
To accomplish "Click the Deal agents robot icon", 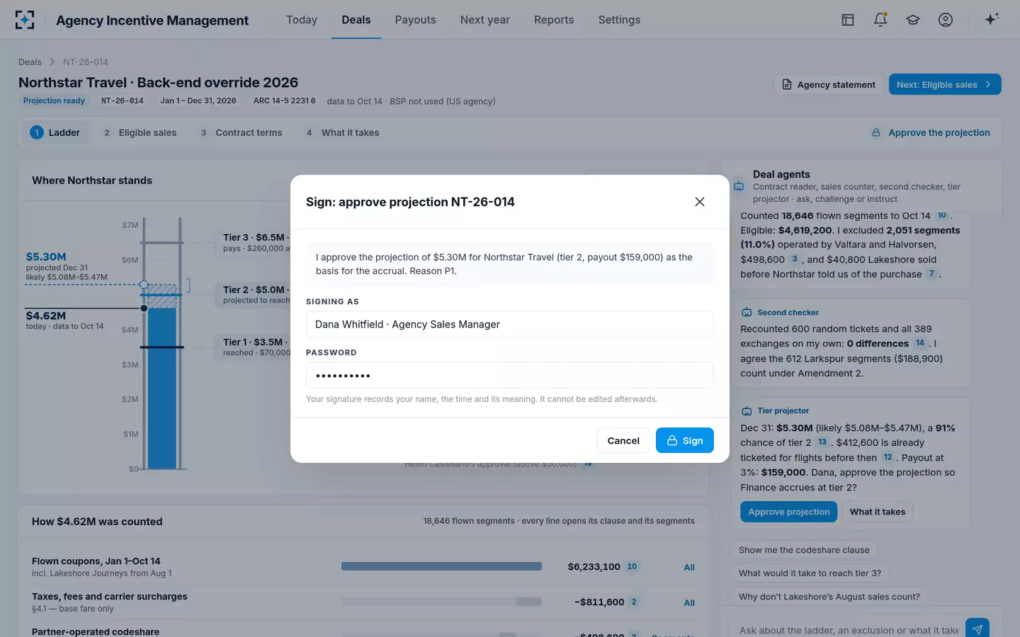I will click(x=739, y=186).
